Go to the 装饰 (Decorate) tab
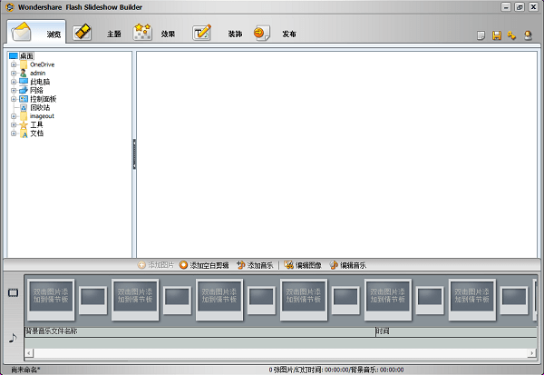The width and height of the screenshot is (544, 375). coord(218,34)
